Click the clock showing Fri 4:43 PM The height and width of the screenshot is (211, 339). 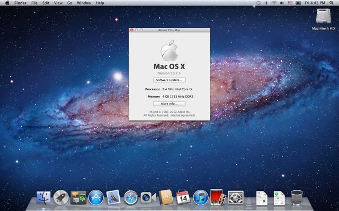point(315,3)
